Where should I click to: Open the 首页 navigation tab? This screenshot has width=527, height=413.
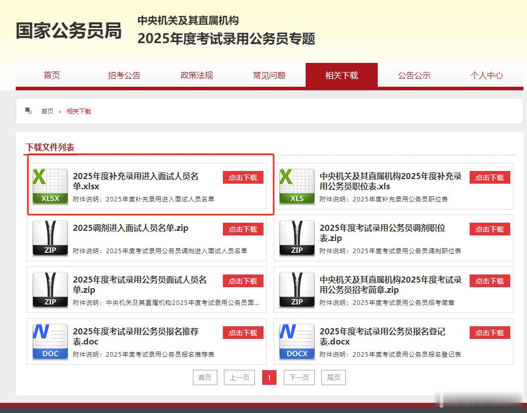click(x=52, y=75)
